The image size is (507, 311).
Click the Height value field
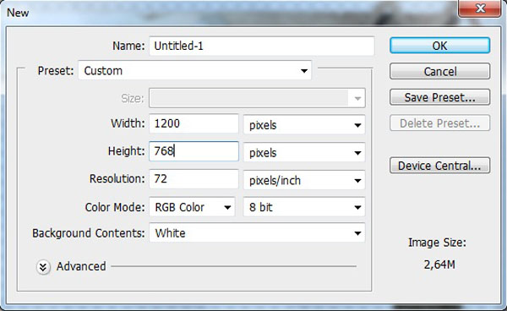pos(194,151)
